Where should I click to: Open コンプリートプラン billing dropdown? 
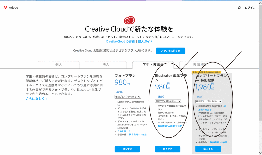pyautogui.click(x=209, y=101)
